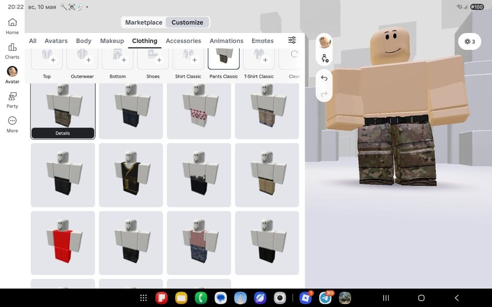492x307 pixels.
Task: Equip the solid red outfit
Action: (x=63, y=243)
